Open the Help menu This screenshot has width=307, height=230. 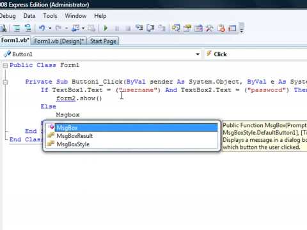pos(100,16)
